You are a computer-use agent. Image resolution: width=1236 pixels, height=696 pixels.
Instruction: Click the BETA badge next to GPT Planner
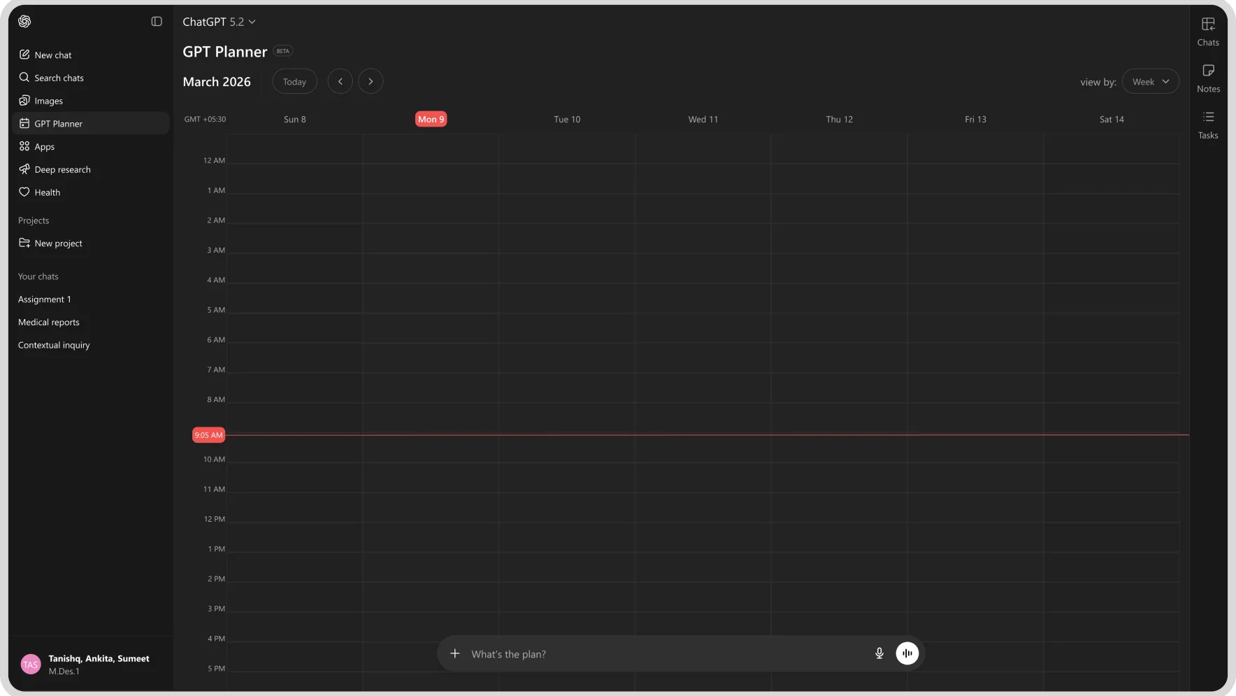coord(283,51)
